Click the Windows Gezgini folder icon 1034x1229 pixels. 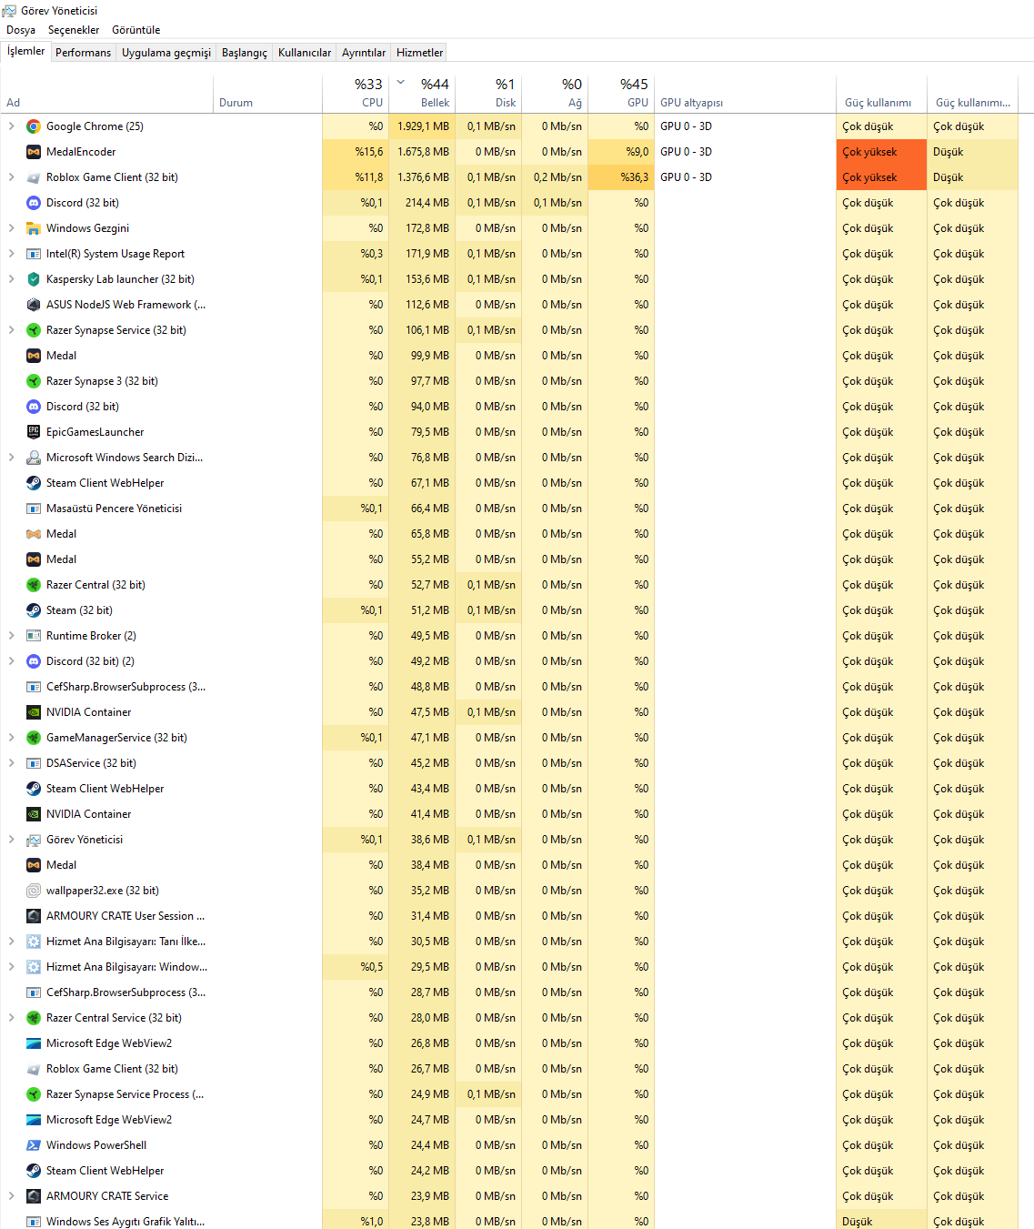pos(34,228)
